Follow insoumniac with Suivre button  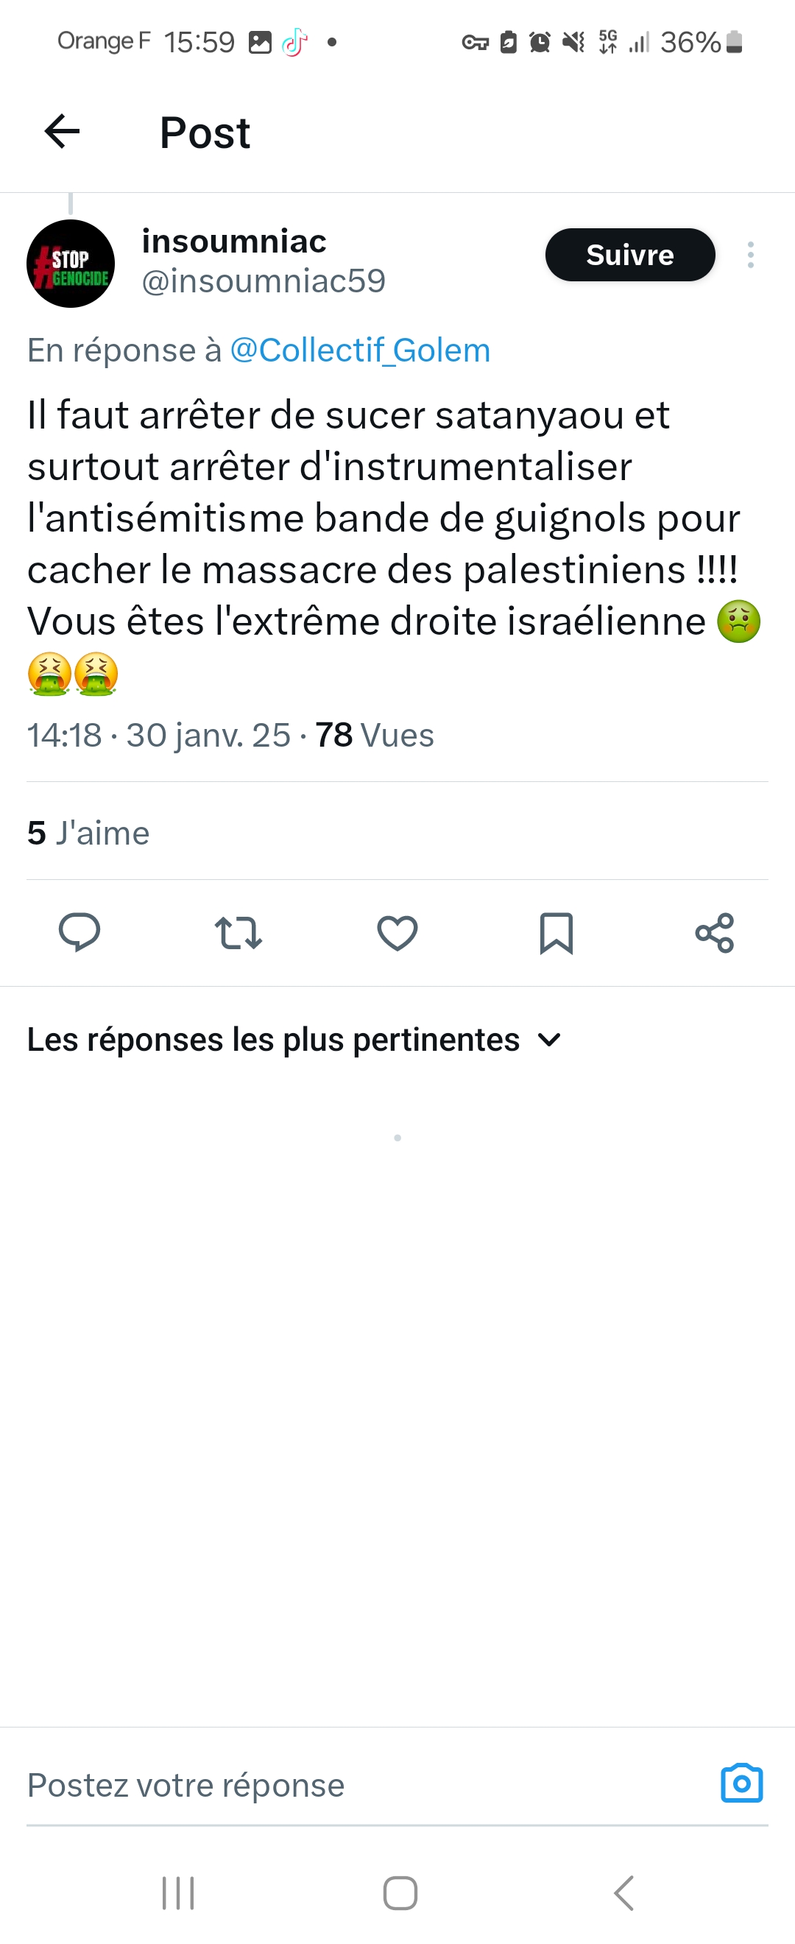[x=630, y=255]
